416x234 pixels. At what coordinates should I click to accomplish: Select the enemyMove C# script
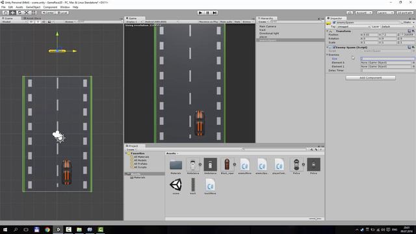point(244,165)
